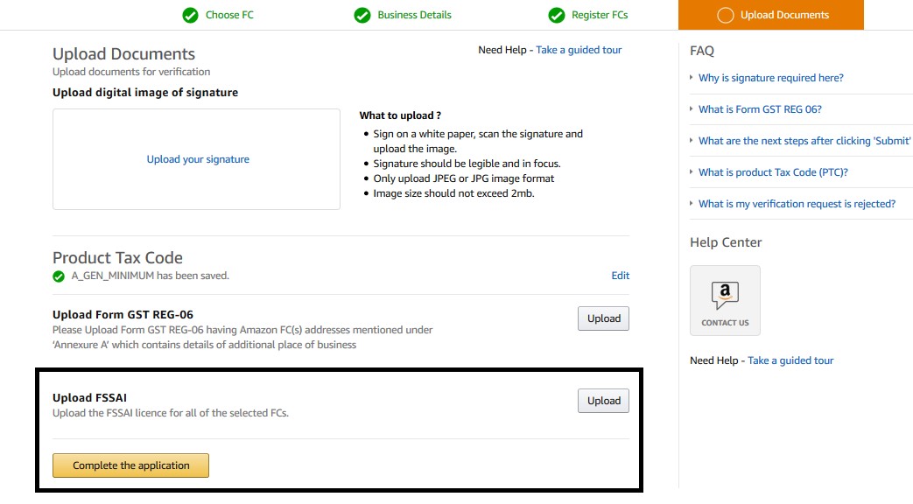This screenshot has height=504, width=913.
Task: Click the green saved checkmark under Product Tax Code
Action: (x=59, y=276)
